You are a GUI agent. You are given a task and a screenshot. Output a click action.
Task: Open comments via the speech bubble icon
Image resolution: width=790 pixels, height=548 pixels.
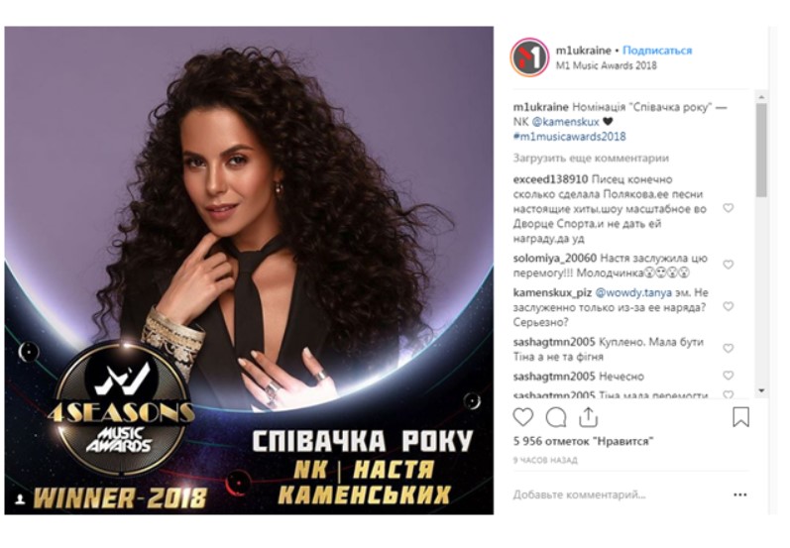tap(556, 417)
